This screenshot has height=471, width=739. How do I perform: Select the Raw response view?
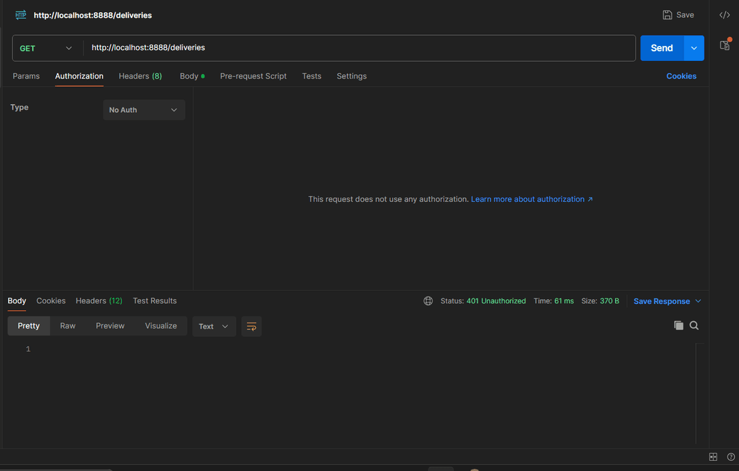[x=68, y=326]
